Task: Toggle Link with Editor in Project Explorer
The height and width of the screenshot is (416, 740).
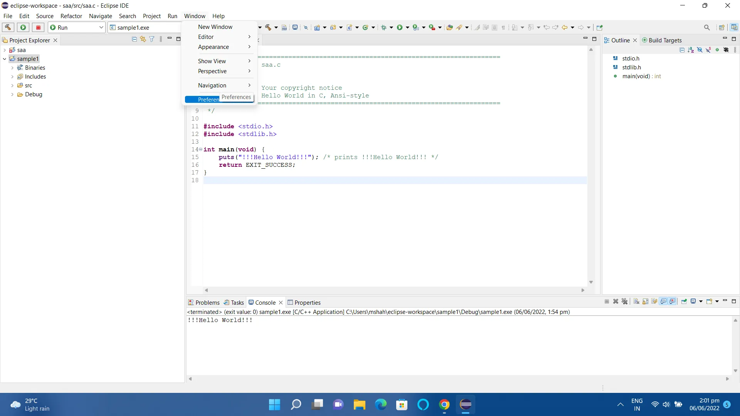Action: [143, 39]
